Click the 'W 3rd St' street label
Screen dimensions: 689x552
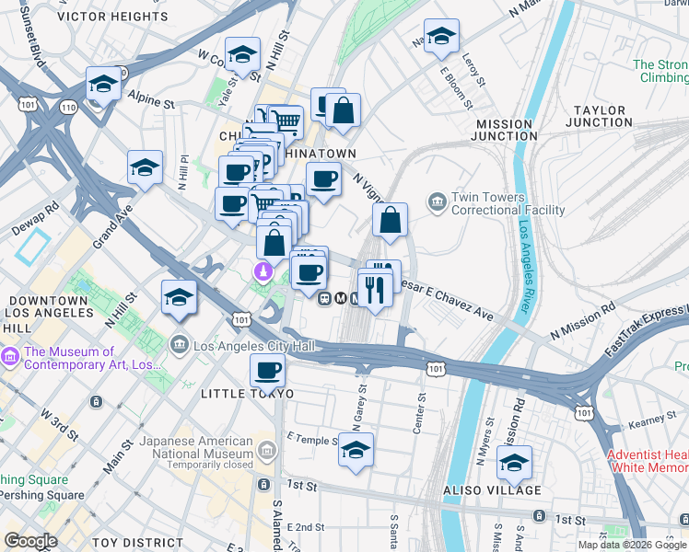(x=60, y=424)
